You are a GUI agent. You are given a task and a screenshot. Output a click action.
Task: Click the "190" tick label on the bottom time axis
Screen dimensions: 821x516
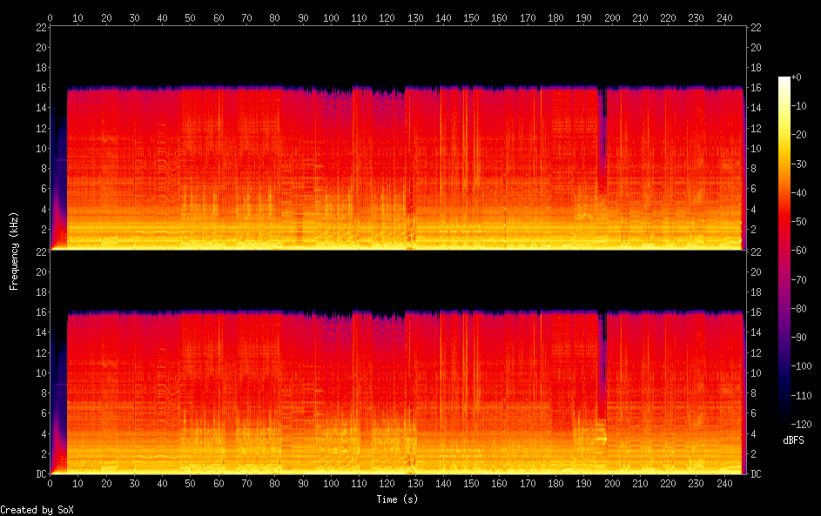[584, 484]
